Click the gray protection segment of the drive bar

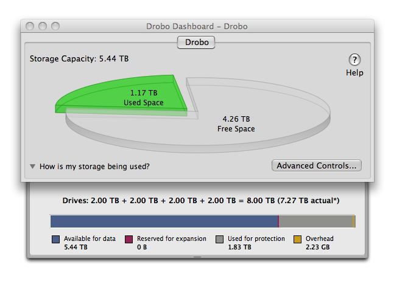(315, 221)
